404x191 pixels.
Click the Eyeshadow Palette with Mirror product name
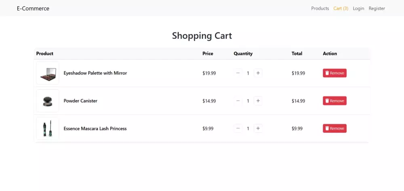pos(95,73)
